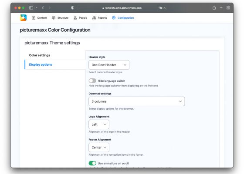Open the Header style dropdown
This screenshot has height=174, width=244.
click(109, 65)
